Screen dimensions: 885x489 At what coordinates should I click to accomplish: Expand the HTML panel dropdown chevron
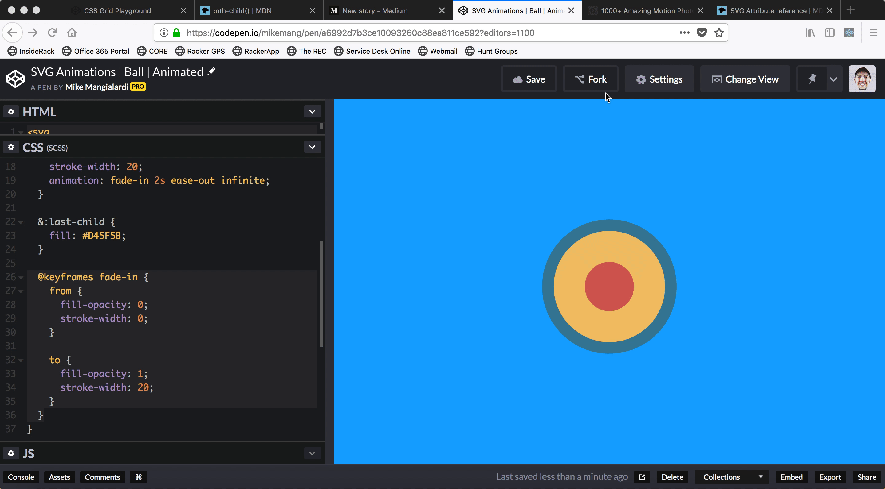312,112
